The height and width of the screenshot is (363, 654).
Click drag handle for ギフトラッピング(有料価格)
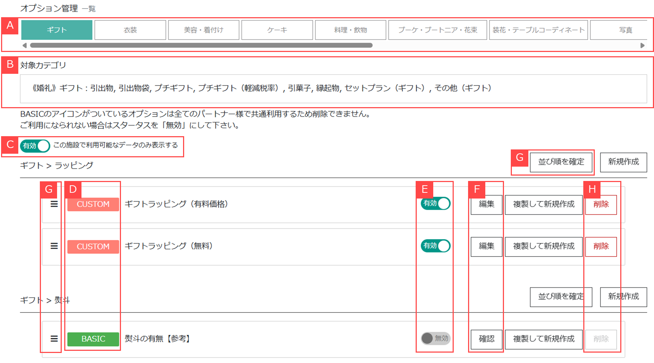coord(54,204)
